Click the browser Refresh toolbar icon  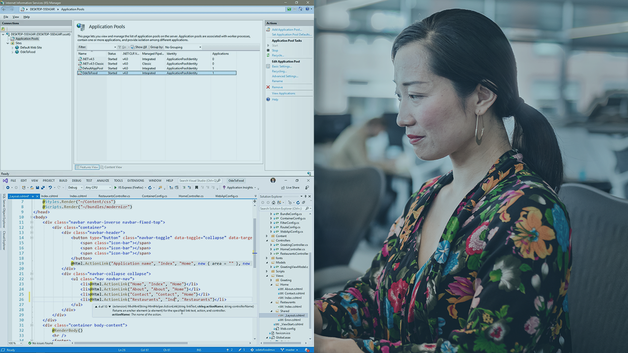(x=150, y=187)
